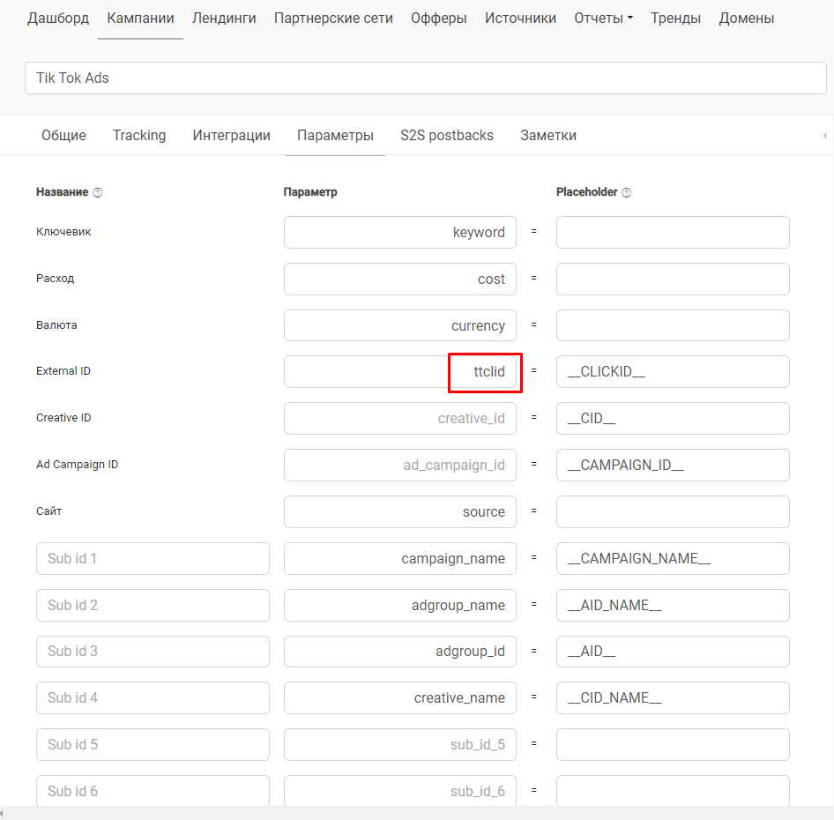
Task: Click the Sub id 2 name field
Action: point(153,605)
